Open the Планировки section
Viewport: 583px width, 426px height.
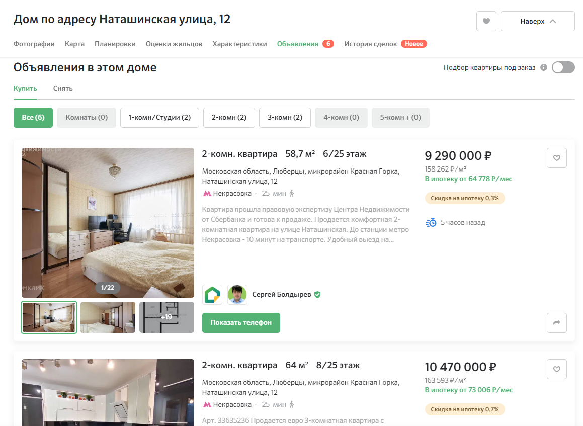(x=115, y=44)
